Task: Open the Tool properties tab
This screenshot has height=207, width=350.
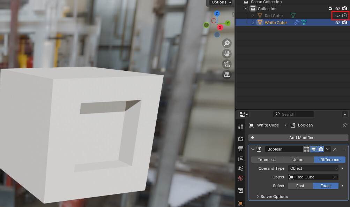Action: click(241, 127)
